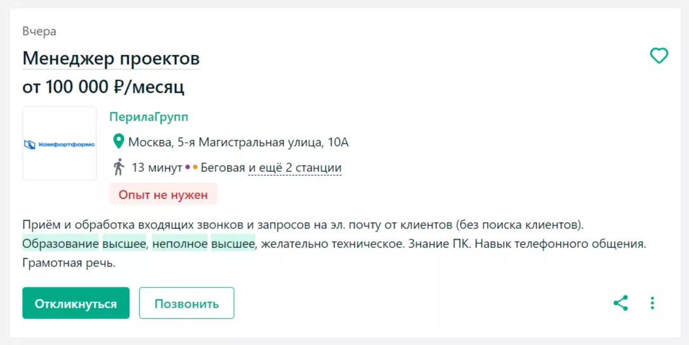Click the walking pedestrian icon
The image size is (689, 345).
click(x=118, y=167)
